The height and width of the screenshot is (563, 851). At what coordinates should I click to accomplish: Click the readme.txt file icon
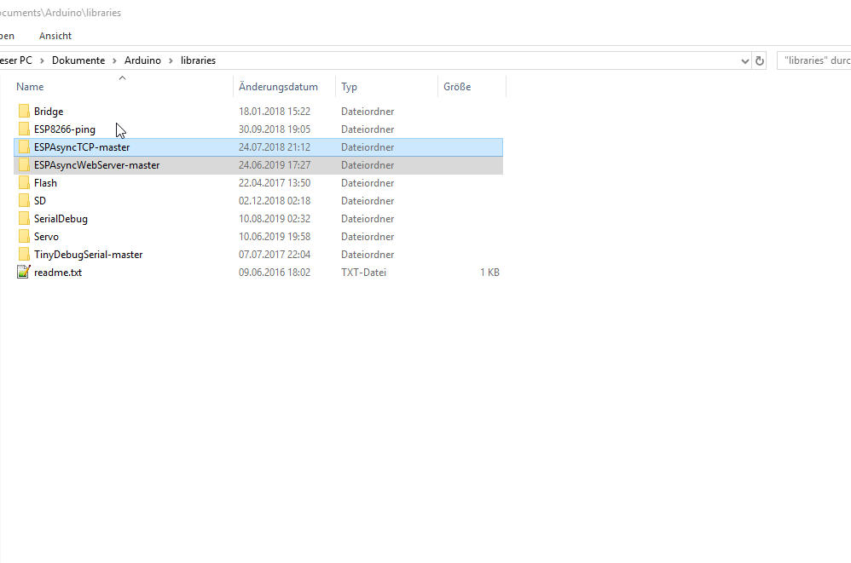click(24, 272)
